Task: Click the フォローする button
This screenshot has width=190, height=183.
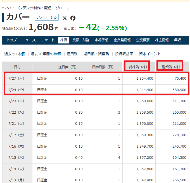Action: click(47, 17)
